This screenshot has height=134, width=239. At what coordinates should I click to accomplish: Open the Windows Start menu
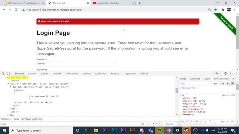(x=4, y=130)
